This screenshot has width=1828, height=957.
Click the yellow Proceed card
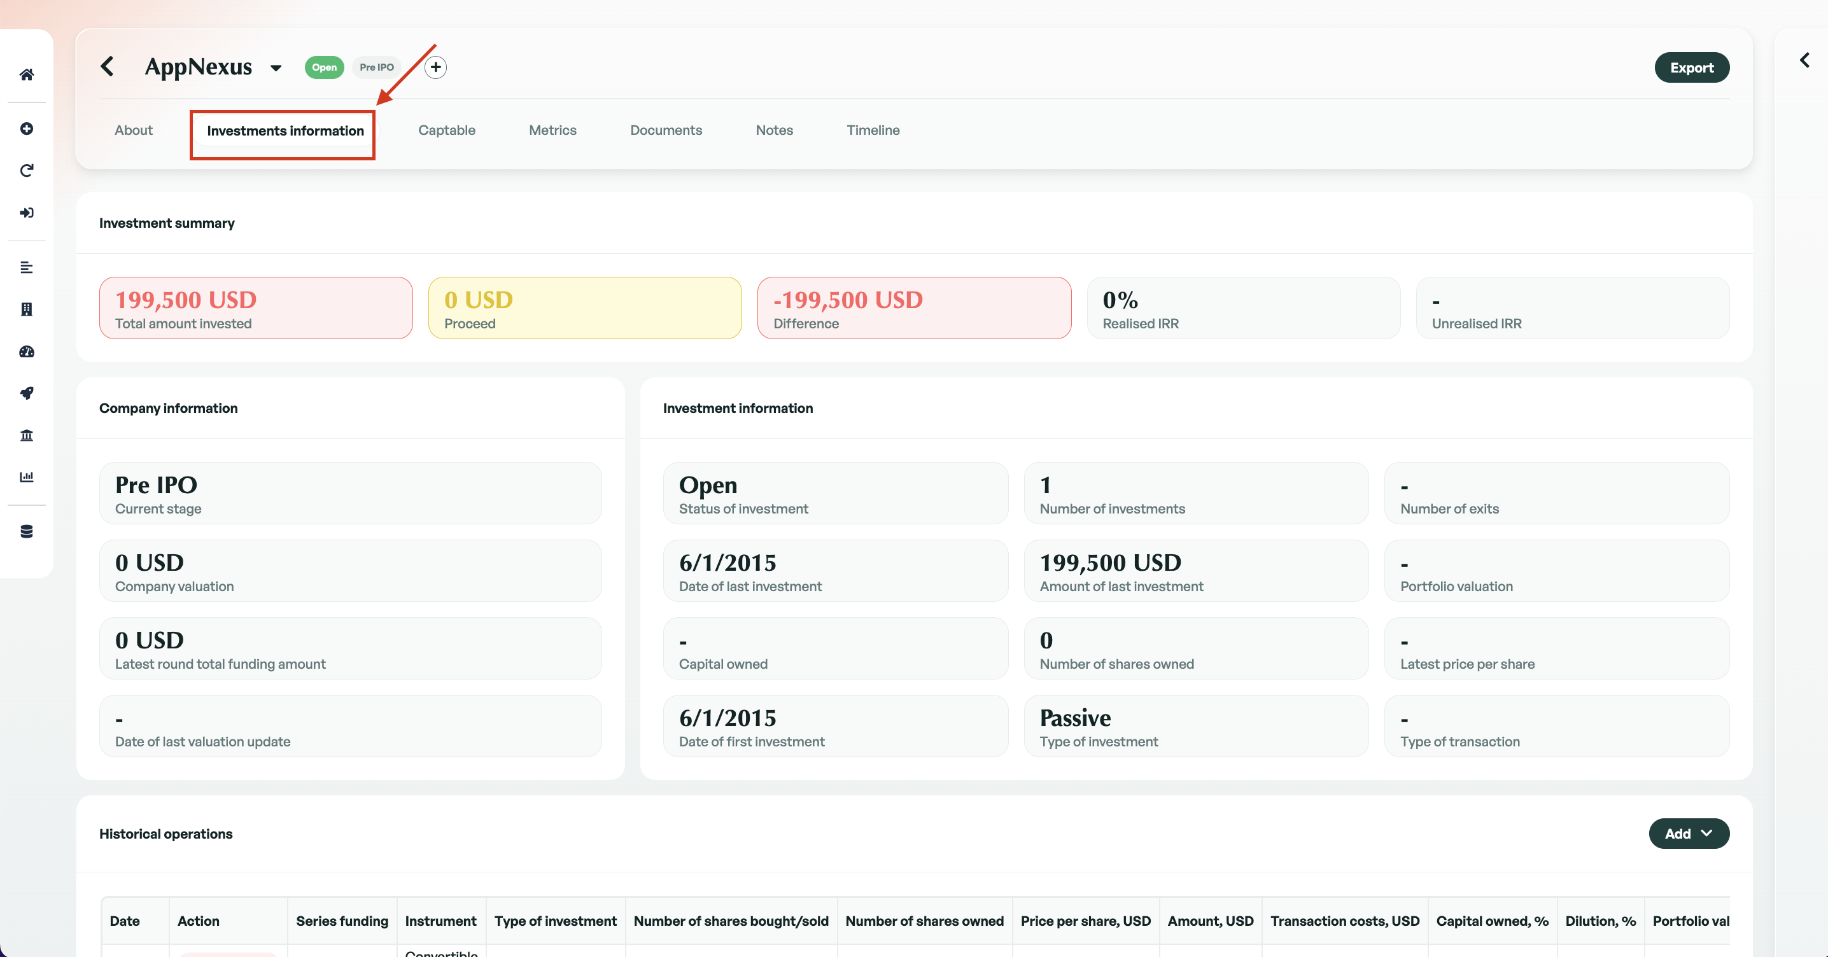click(x=585, y=308)
